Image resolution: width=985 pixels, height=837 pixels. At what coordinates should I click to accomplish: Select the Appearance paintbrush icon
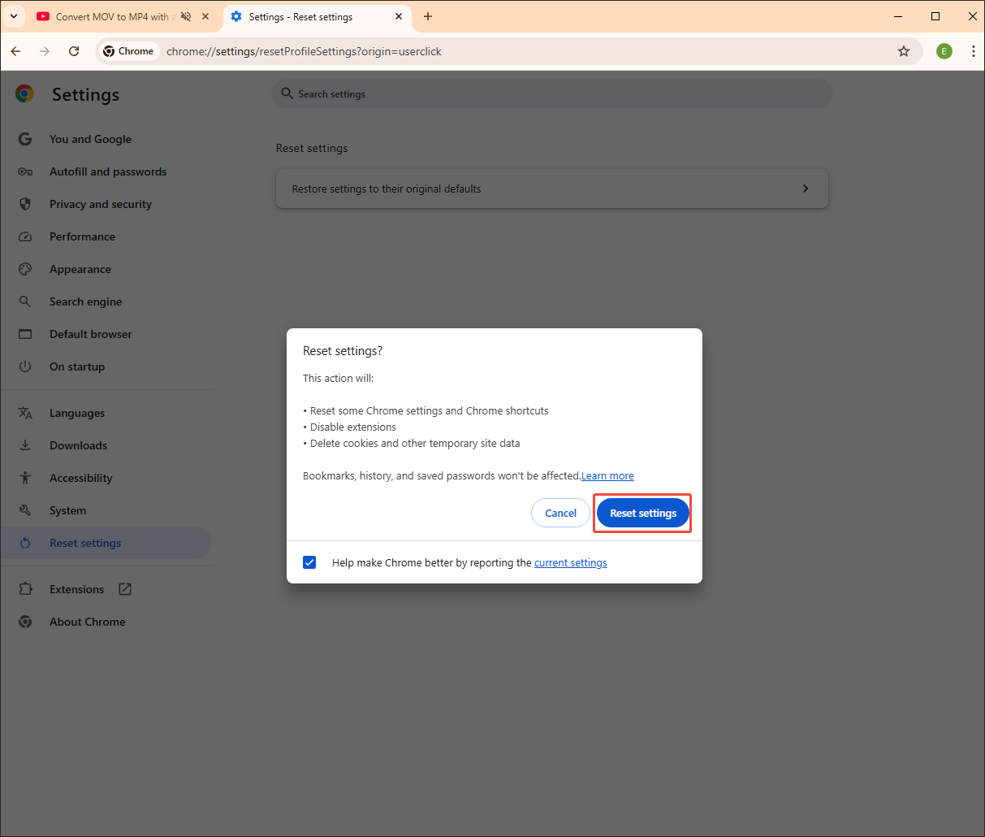pyautogui.click(x=25, y=269)
